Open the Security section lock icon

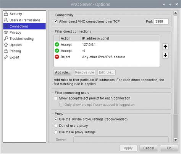[6, 14]
